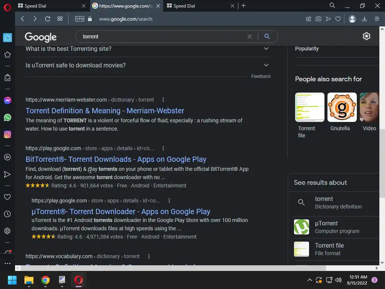Open BitTorrent result three-dot menu

[163, 148]
